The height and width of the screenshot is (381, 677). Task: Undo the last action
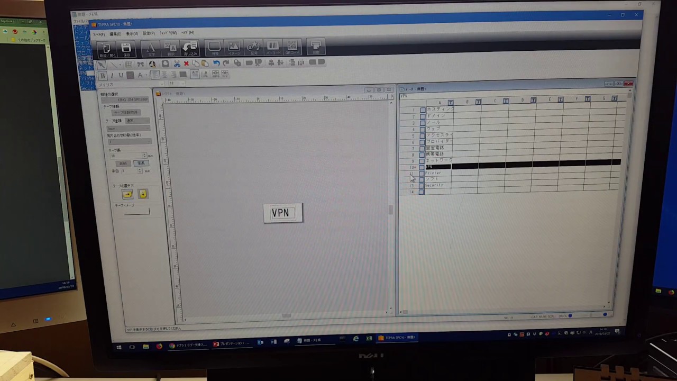(x=216, y=63)
